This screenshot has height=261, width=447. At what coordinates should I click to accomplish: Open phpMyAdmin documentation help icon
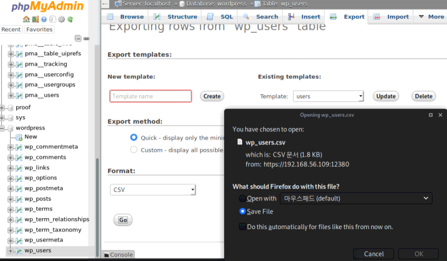(44, 20)
